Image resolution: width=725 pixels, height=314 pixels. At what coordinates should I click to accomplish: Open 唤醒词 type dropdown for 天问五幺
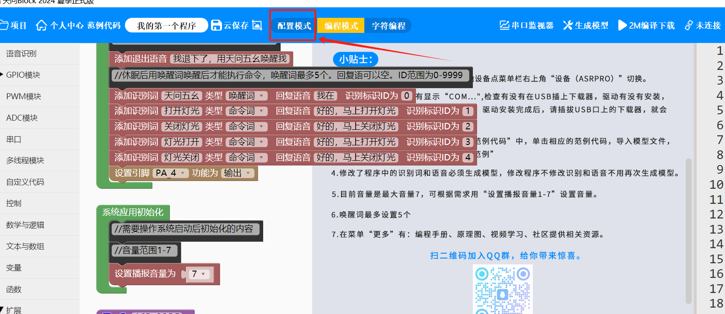point(247,96)
